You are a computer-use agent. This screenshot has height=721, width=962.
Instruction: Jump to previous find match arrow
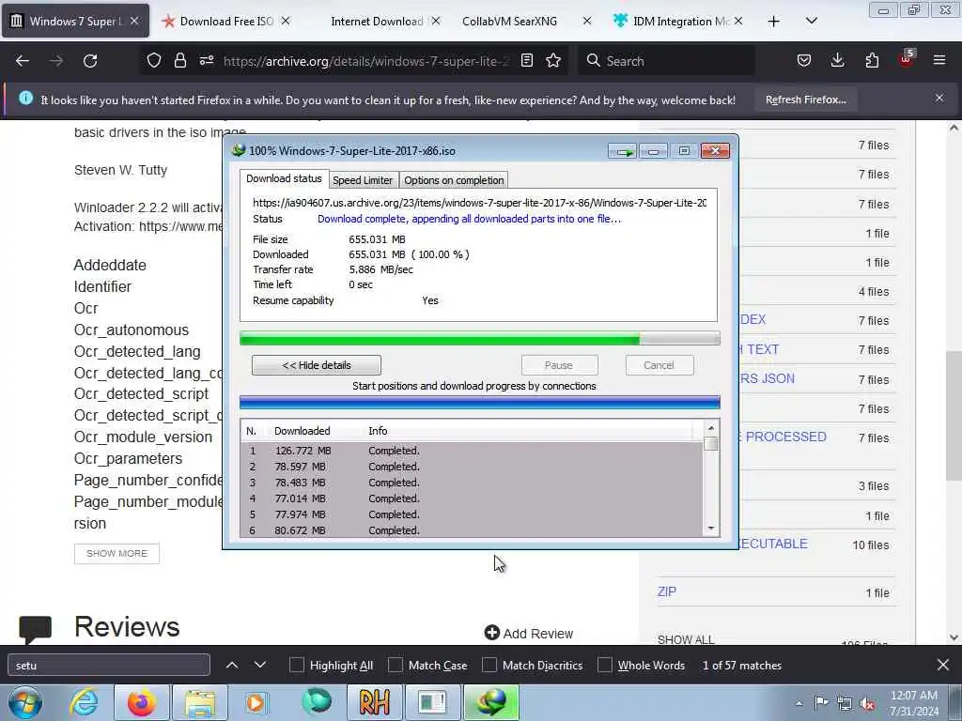[x=232, y=665]
